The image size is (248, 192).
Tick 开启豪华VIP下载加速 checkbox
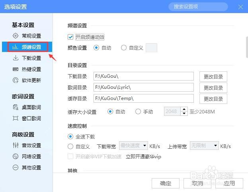click(x=70, y=156)
